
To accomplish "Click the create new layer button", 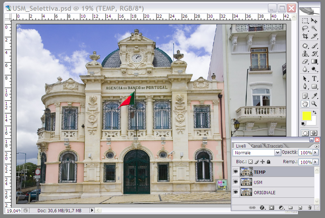I will [300, 207].
